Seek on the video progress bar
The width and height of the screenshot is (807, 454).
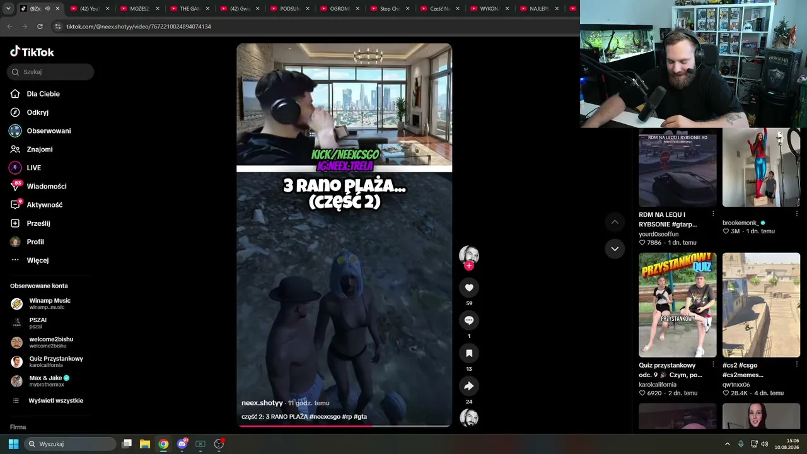click(x=344, y=426)
